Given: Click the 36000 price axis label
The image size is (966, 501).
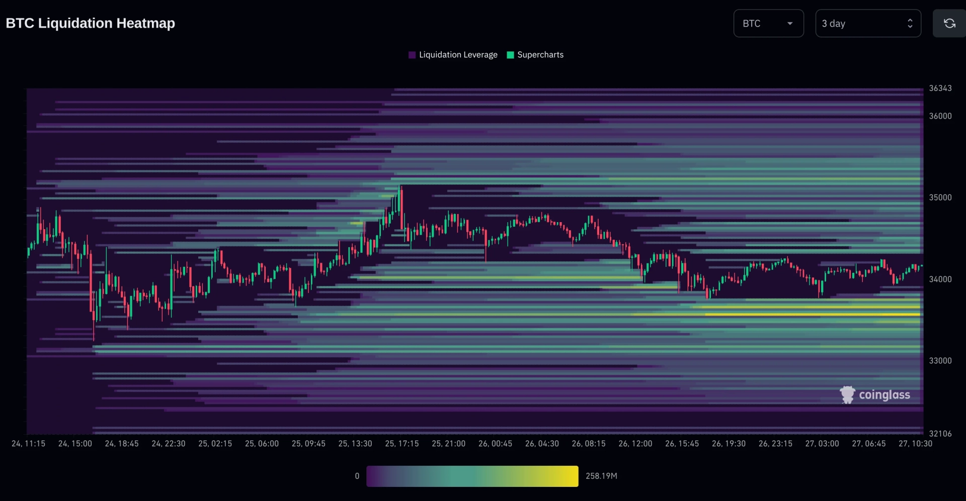Looking at the screenshot, I should tap(940, 116).
